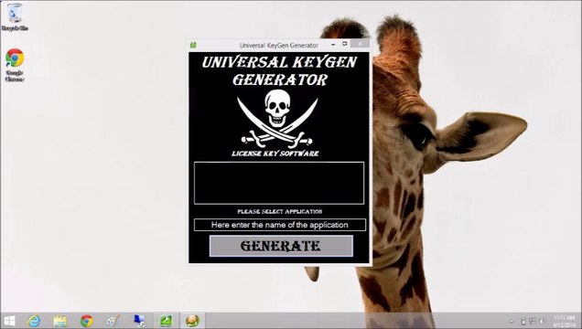Open the Windows Start button
This screenshot has width=582, height=329.
point(9,321)
